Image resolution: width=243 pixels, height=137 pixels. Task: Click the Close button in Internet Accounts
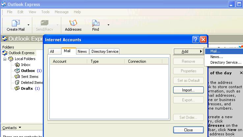click(x=188, y=130)
